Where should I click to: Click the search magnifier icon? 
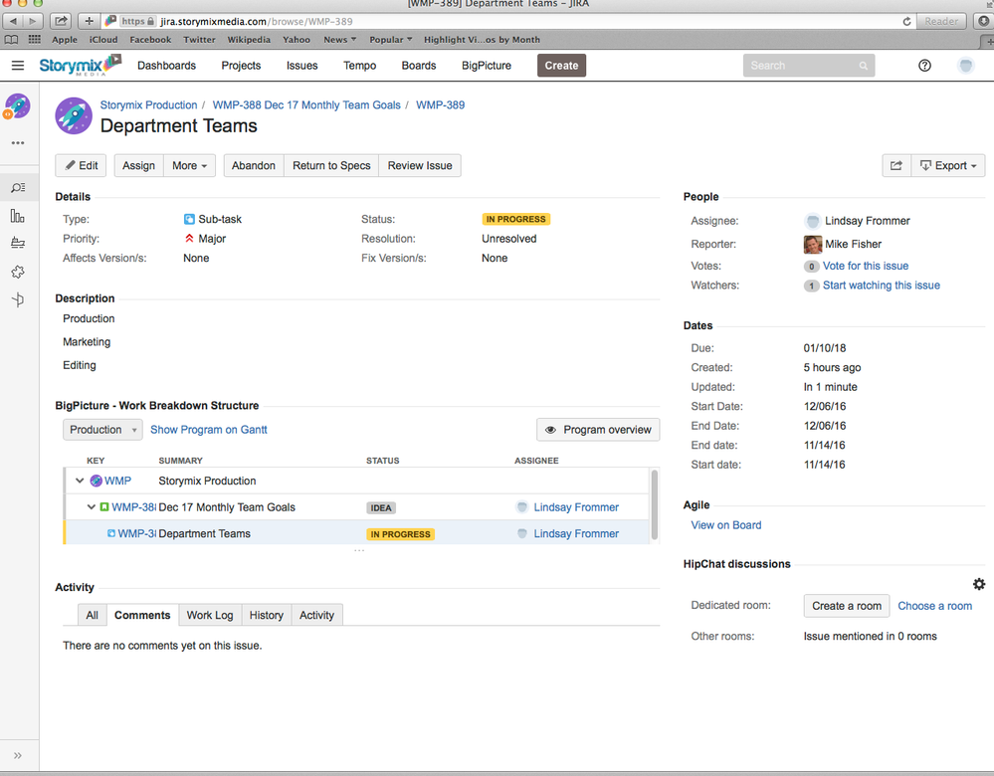tap(863, 66)
